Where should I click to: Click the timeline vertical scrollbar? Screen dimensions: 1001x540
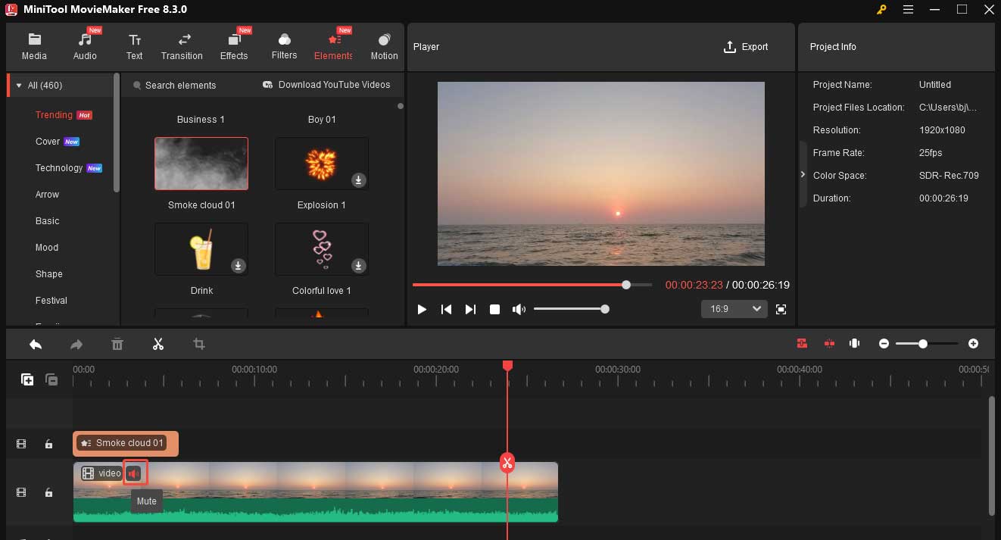991,455
